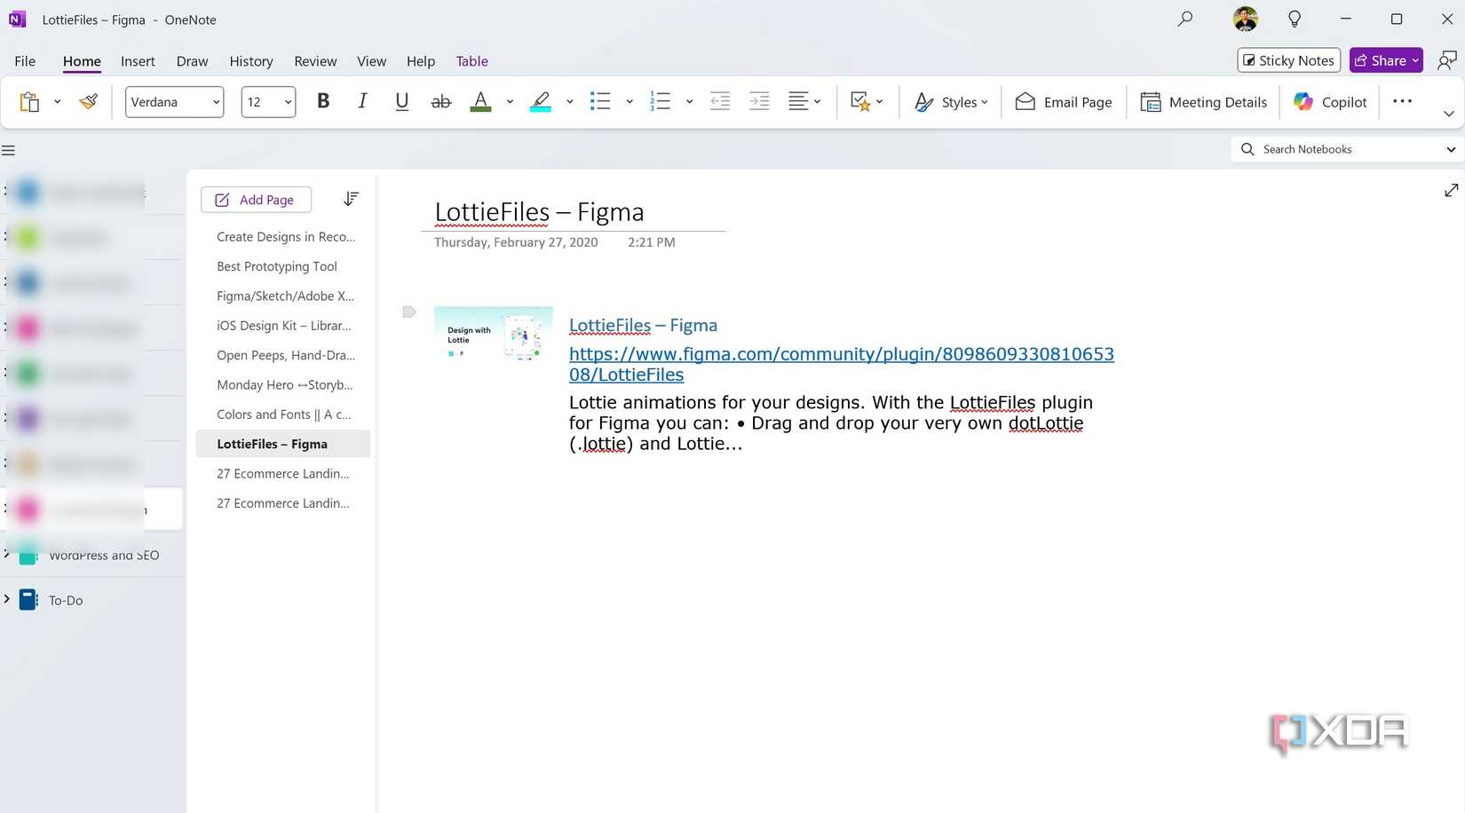Switch to the Insert tab
This screenshot has width=1465, height=813.
pyautogui.click(x=138, y=61)
